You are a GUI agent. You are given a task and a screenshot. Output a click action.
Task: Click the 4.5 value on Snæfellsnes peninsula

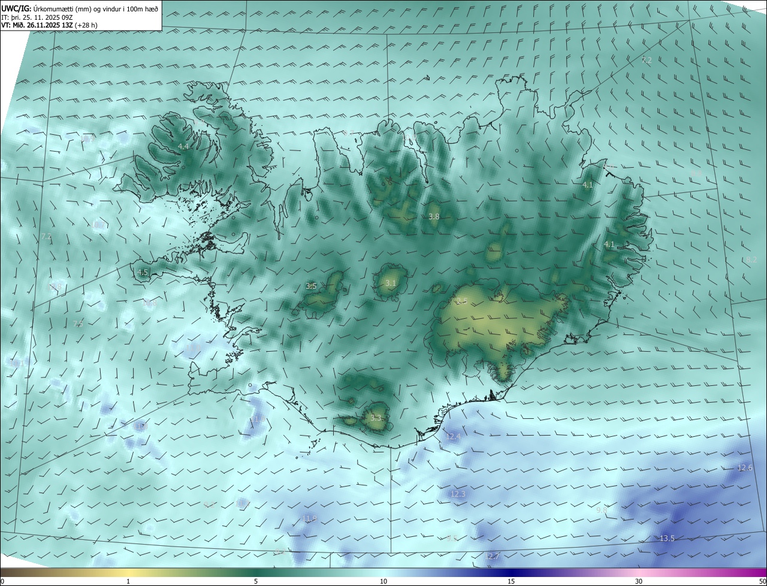click(x=143, y=273)
